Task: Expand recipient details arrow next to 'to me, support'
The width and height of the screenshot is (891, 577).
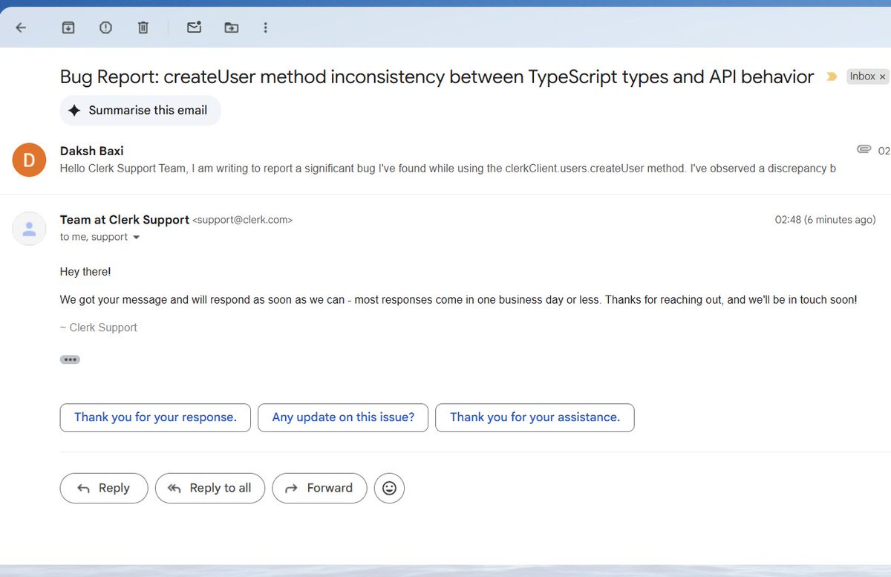Action: (136, 238)
